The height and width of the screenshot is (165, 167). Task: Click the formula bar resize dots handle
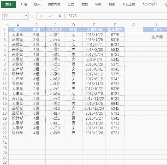33,16
